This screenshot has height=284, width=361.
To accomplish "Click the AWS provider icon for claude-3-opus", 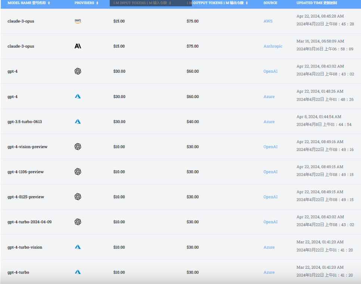I will click(x=78, y=21).
